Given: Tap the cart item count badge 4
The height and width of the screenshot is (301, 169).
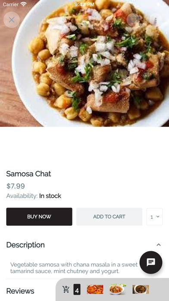Looking at the screenshot, I should [77, 289].
